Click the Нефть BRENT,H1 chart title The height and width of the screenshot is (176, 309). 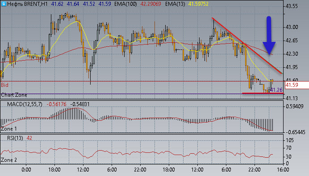click(x=27, y=4)
